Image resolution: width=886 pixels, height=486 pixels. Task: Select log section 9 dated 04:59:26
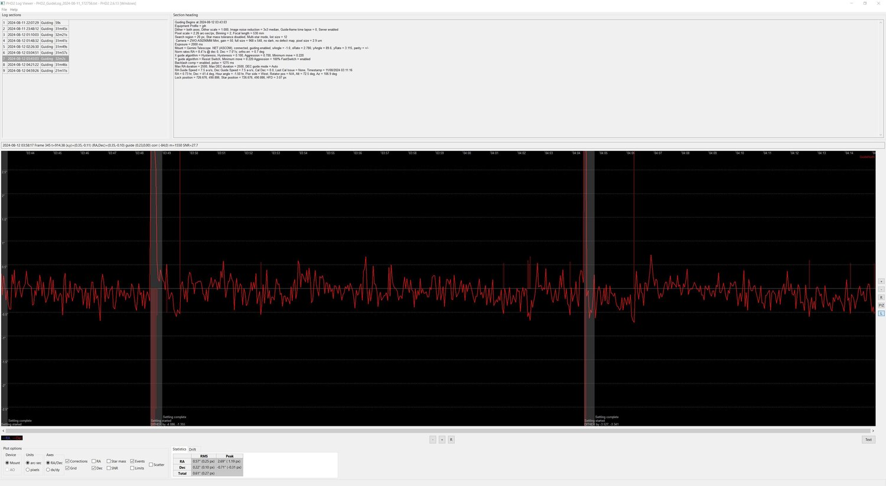click(x=35, y=71)
